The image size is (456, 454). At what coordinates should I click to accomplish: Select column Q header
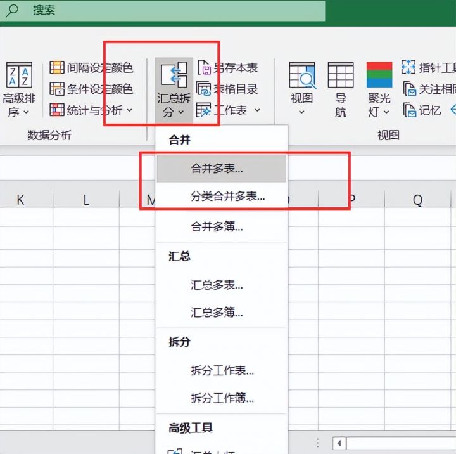coord(417,199)
